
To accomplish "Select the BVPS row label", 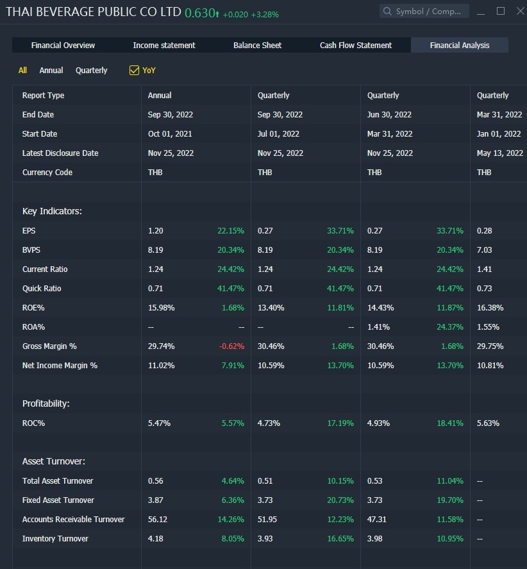I will click(x=31, y=250).
